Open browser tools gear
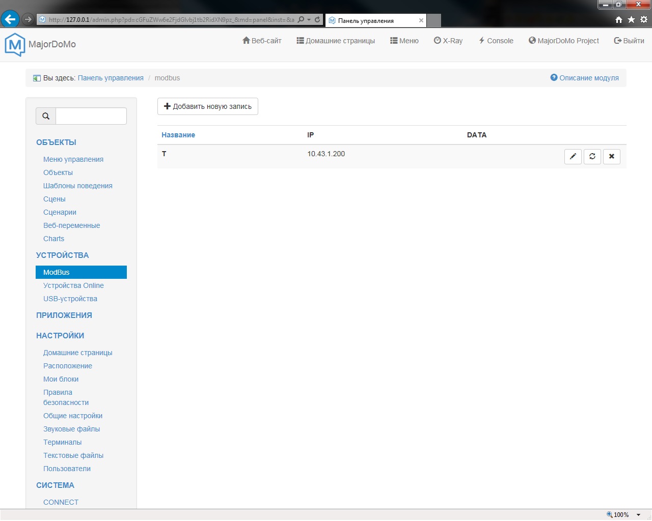Screen dimensions: 652x521 (x=644, y=19)
